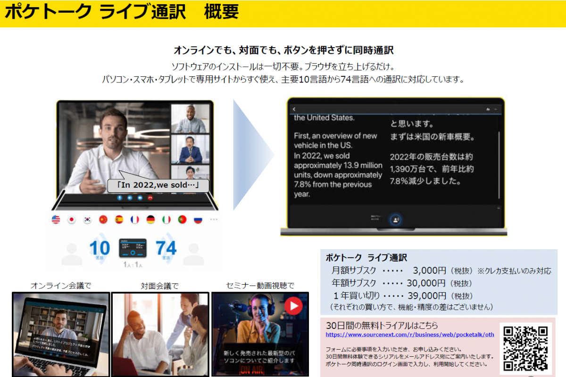
Task: Click the Japanese line 2022年の販売台数は約
Action: pos(432,157)
